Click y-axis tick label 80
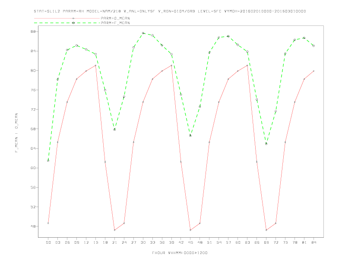The width and height of the screenshot is (342, 264). tap(33, 71)
